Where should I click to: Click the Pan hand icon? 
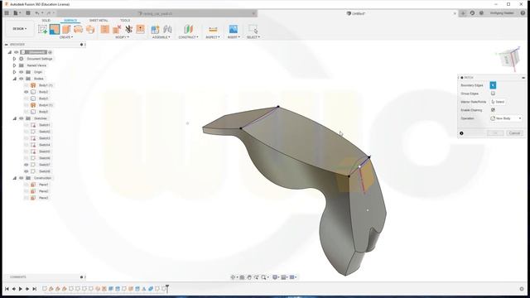point(249,277)
